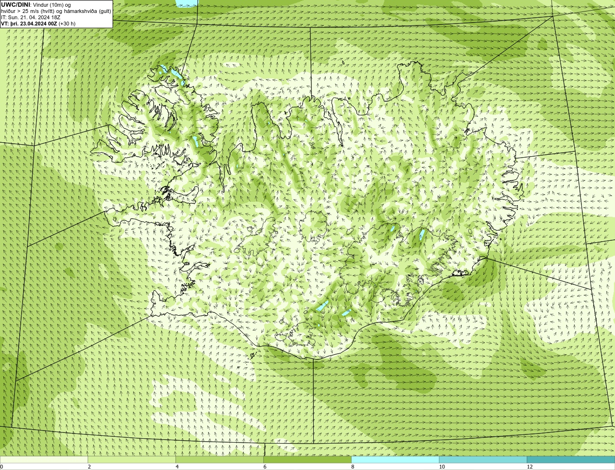Screen dimensions: 615x470
Task: Click the 6–8 m/s dark green swatch
Action: (x=307, y=460)
